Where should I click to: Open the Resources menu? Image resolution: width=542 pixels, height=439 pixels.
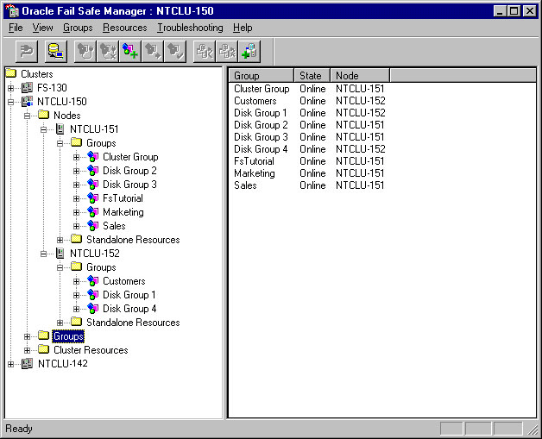[x=125, y=28]
